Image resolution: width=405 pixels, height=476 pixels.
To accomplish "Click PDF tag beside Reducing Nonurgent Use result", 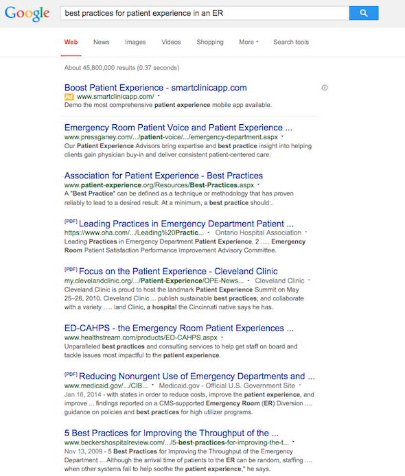I will pyautogui.click(x=71, y=374).
